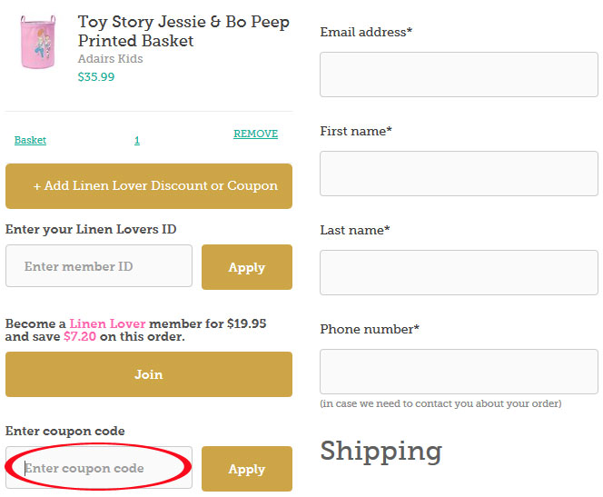Select the Last name text box
The image size is (603, 497).
459,273
